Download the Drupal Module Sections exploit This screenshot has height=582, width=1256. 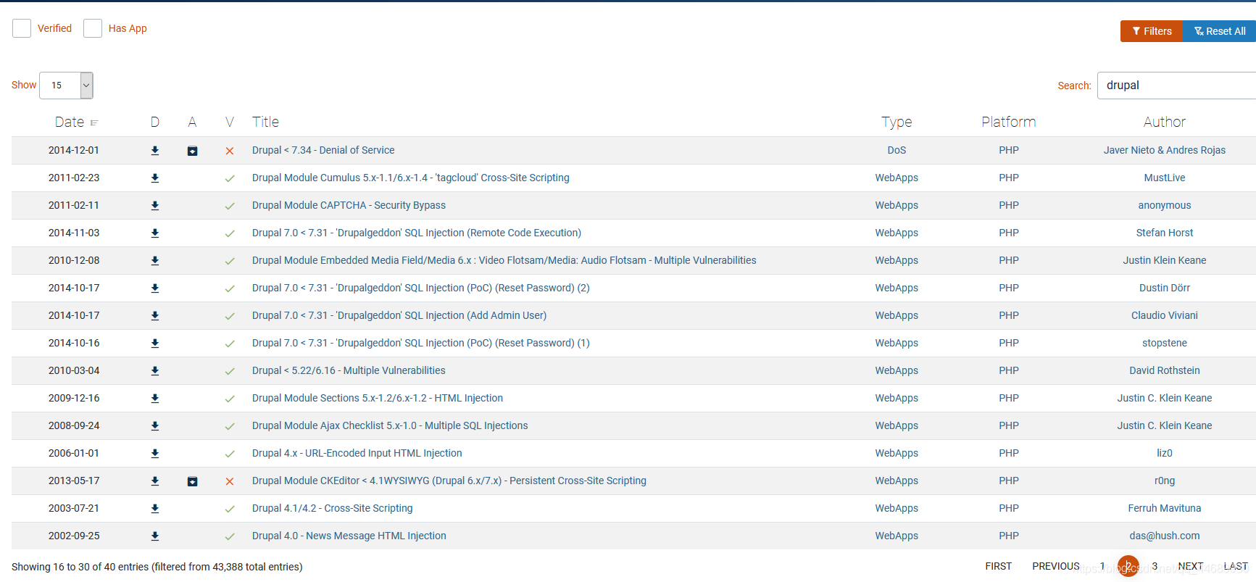[x=154, y=399]
